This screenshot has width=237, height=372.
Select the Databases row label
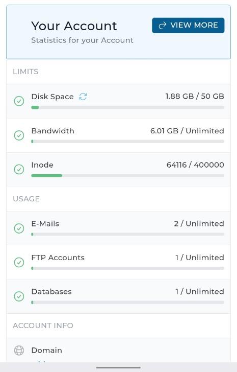(51, 292)
